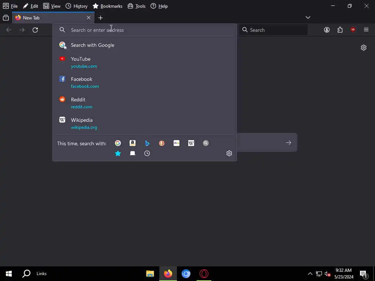Open Opera from the taskbar
Screen dimensions: 375x281
coord(204,274)
